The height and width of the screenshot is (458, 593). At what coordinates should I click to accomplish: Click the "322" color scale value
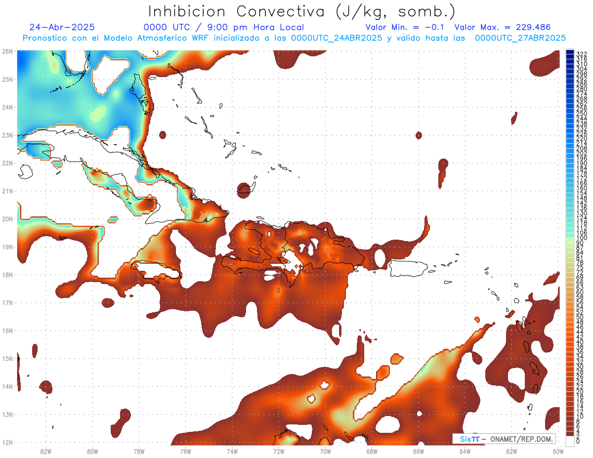(x=582, y=54)
